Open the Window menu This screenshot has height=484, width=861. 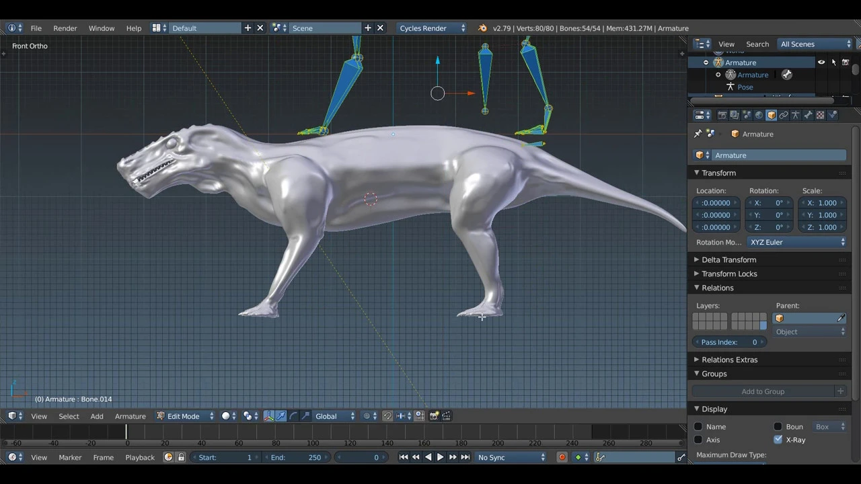click(x=102, y=28)
